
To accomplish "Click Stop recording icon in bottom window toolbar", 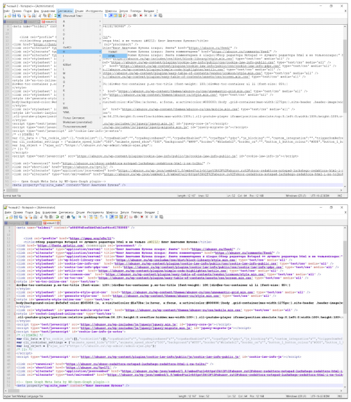I will tap(147, 217).
